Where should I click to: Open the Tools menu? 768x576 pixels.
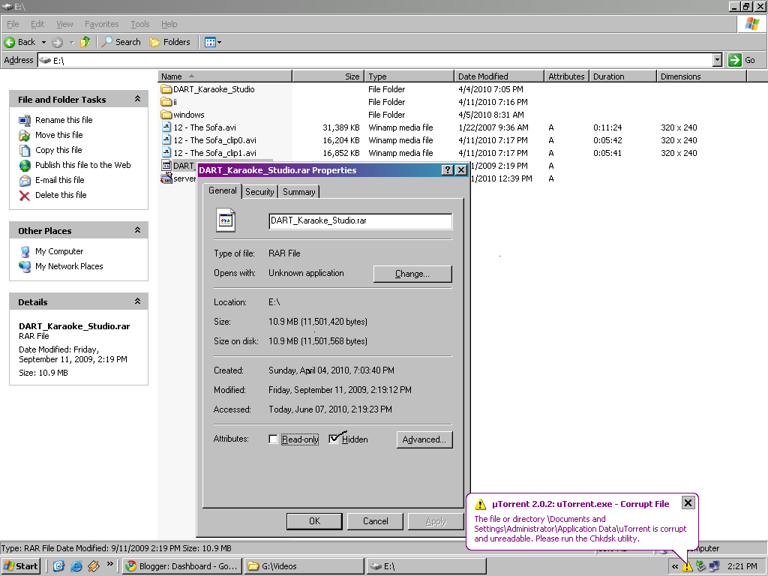tap(139, 24)
